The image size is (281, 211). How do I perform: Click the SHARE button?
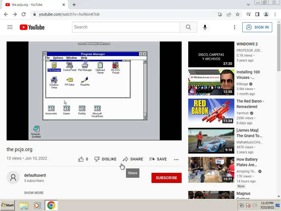tap(133, 159)
